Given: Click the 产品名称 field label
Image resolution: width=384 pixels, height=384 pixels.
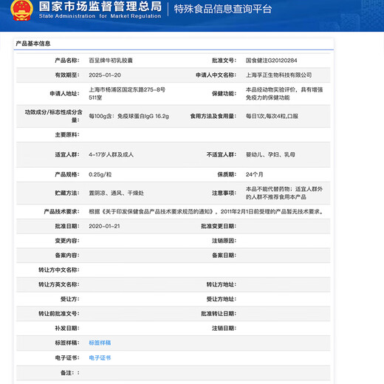Looking at the screenshot, I should (67, 61).
